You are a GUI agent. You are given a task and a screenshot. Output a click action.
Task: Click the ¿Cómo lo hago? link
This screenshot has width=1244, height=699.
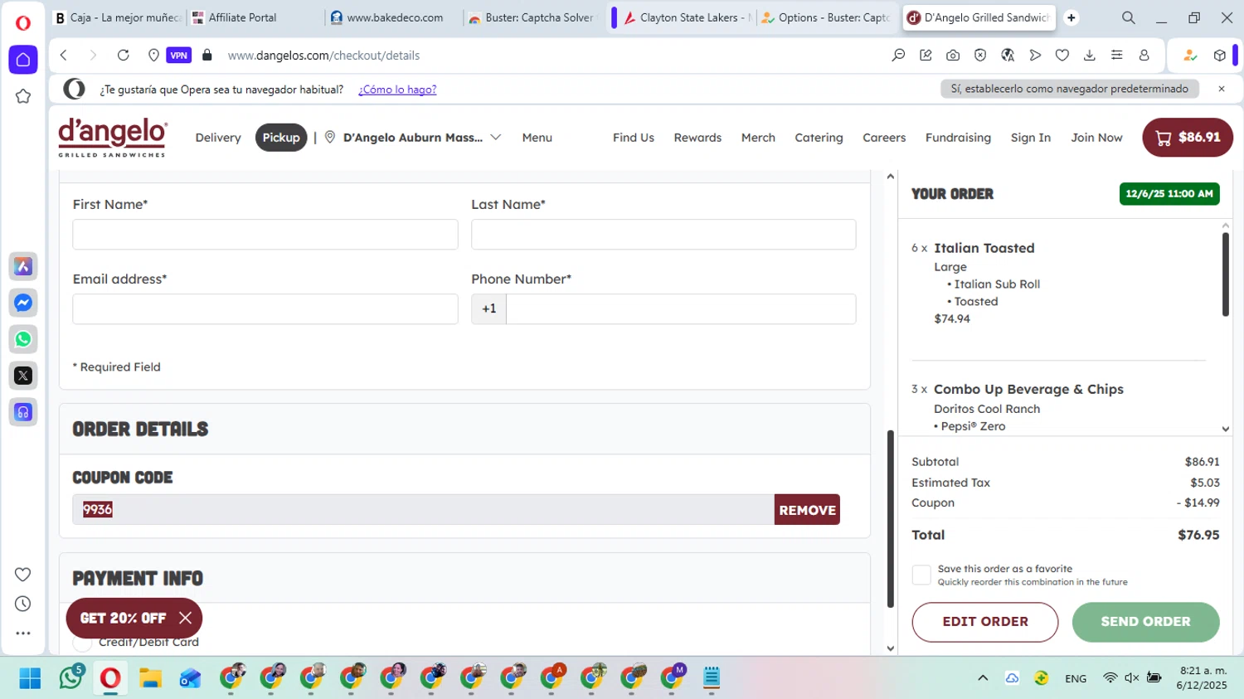click(397, 90)
